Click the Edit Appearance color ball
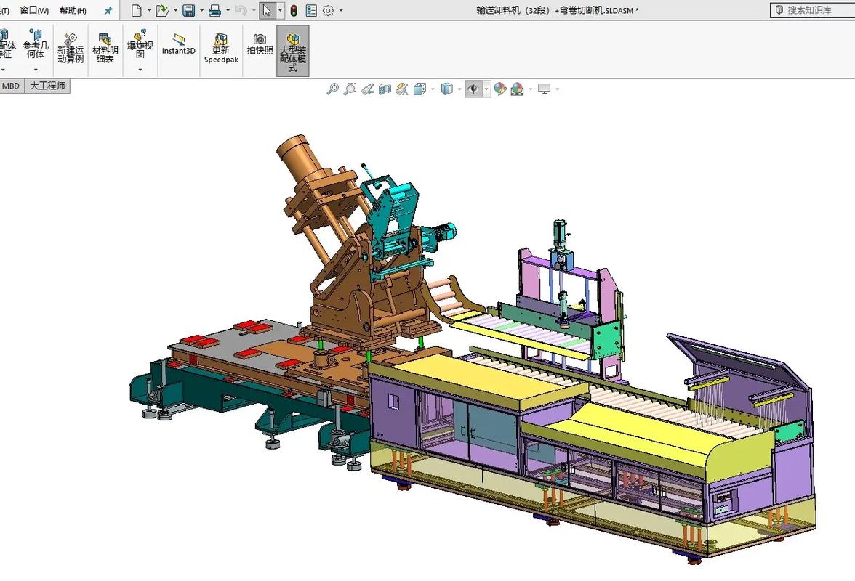855x581 pixels. coord(500,89)
